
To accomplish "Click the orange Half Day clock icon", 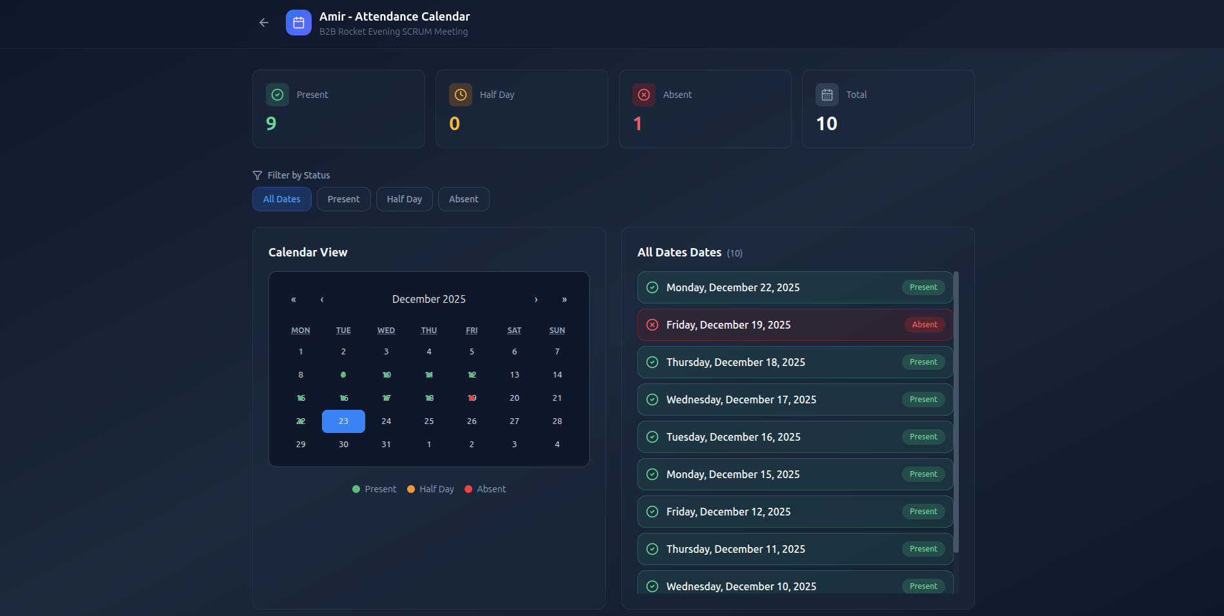I will click(460, 95).
